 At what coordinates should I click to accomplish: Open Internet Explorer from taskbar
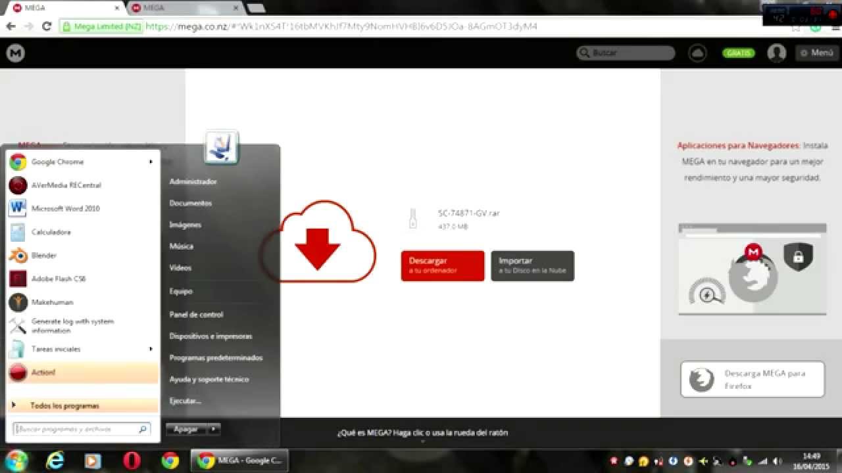click(x=56, y=461)
